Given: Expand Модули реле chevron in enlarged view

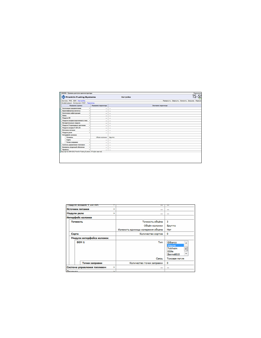Looking at the screenshot, I should (114, 213).
